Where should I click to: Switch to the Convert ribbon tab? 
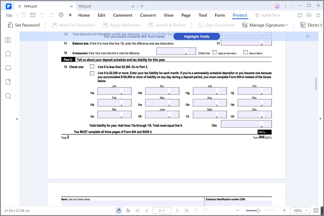coord(148,15)
